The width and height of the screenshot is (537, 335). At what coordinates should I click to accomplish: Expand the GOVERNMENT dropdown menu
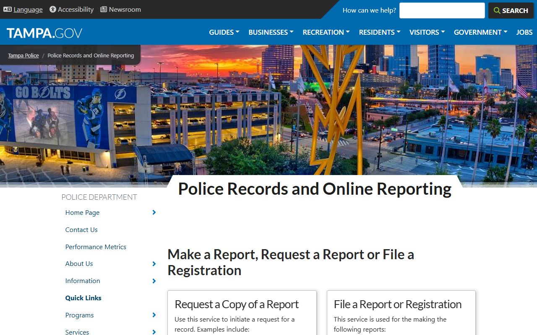click(480, 32)
